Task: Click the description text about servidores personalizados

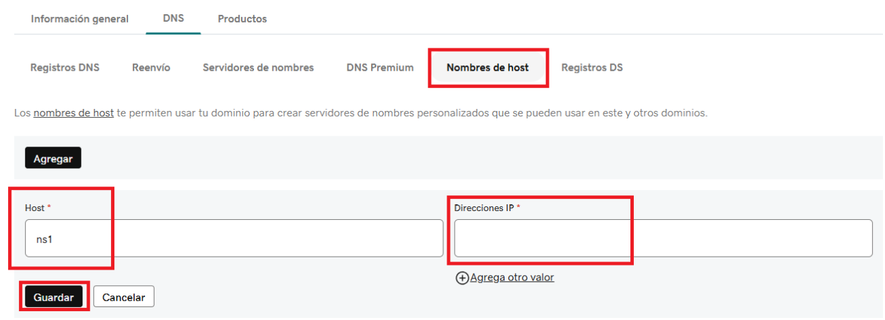Action: [408, 113]
